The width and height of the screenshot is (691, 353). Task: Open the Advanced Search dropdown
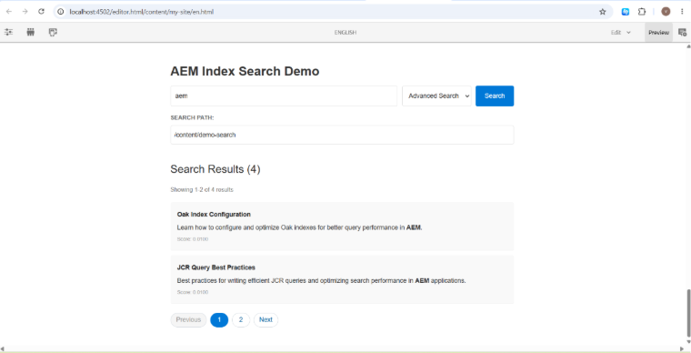point(436,96)
